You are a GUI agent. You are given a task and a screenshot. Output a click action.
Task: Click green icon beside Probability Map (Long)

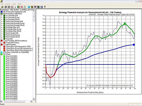(x=4, y=29)
